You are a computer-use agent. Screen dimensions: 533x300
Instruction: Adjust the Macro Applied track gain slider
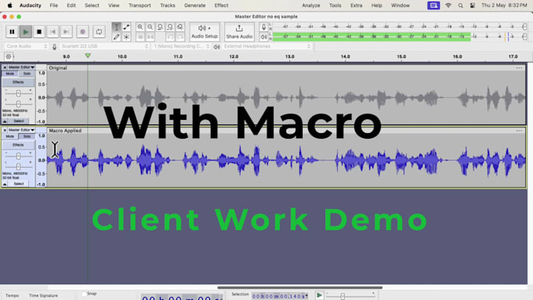pos(18,156)
